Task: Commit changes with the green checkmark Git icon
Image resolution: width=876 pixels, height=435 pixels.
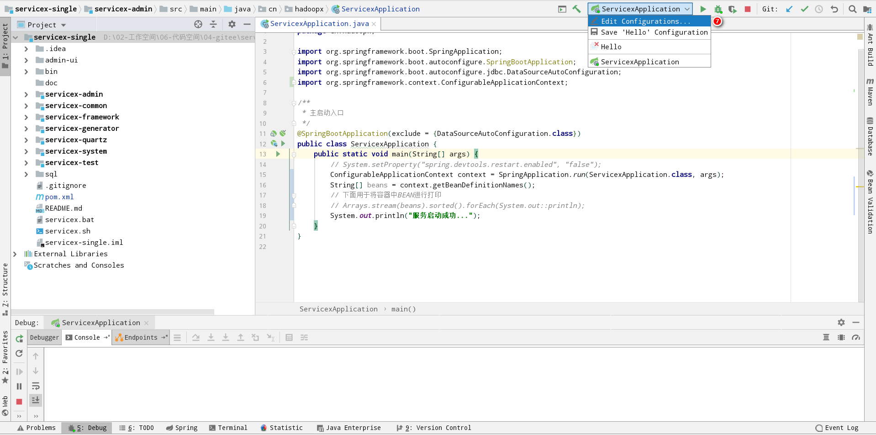Action: pos(804,9)
